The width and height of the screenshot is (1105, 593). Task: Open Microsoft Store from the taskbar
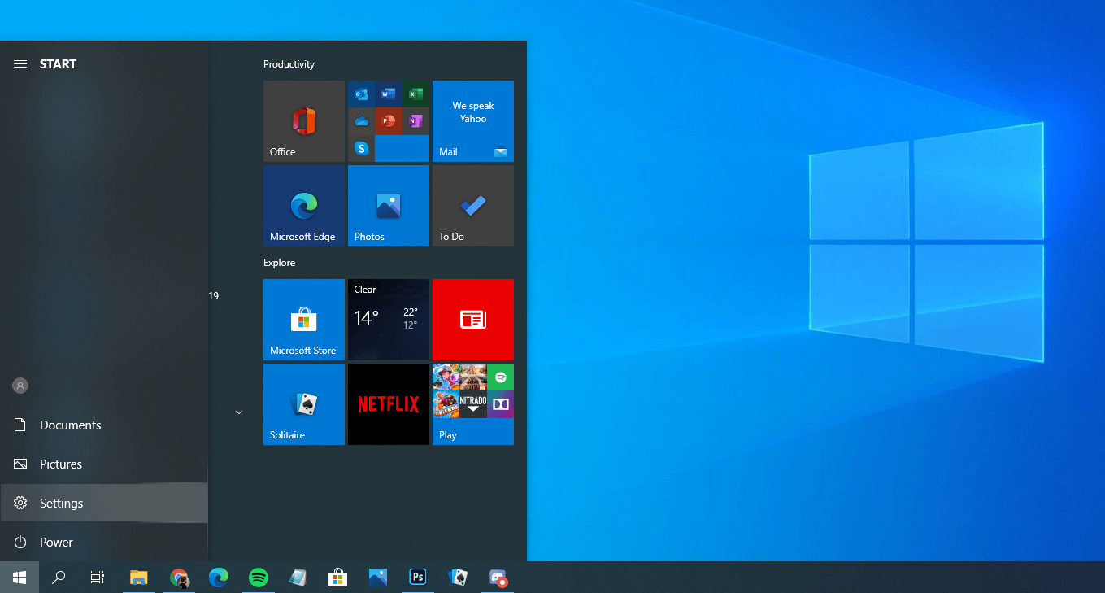click(x=338, y=578)
